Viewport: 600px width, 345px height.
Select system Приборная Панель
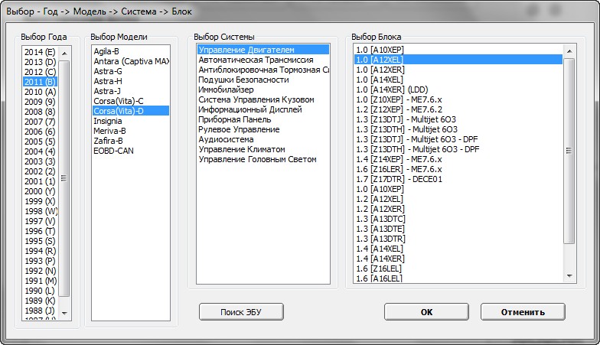263,119
